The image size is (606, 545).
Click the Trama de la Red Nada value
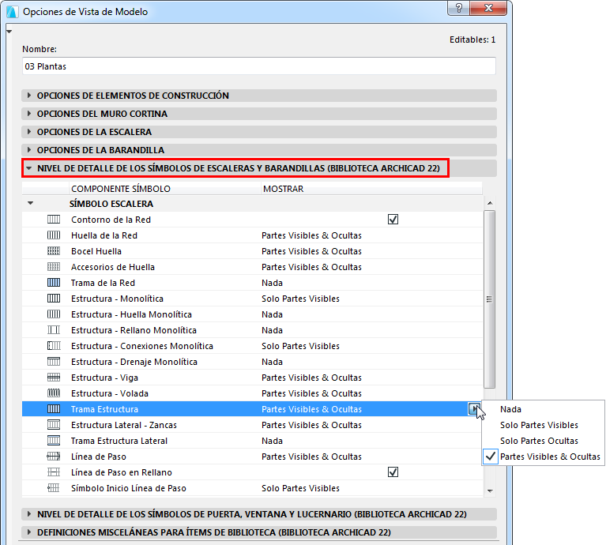point(272,283)
